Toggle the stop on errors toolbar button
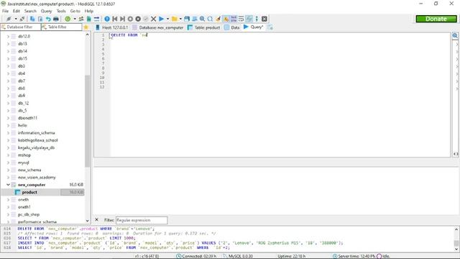Viewport: 460px width, 259px height. [226, 19]
